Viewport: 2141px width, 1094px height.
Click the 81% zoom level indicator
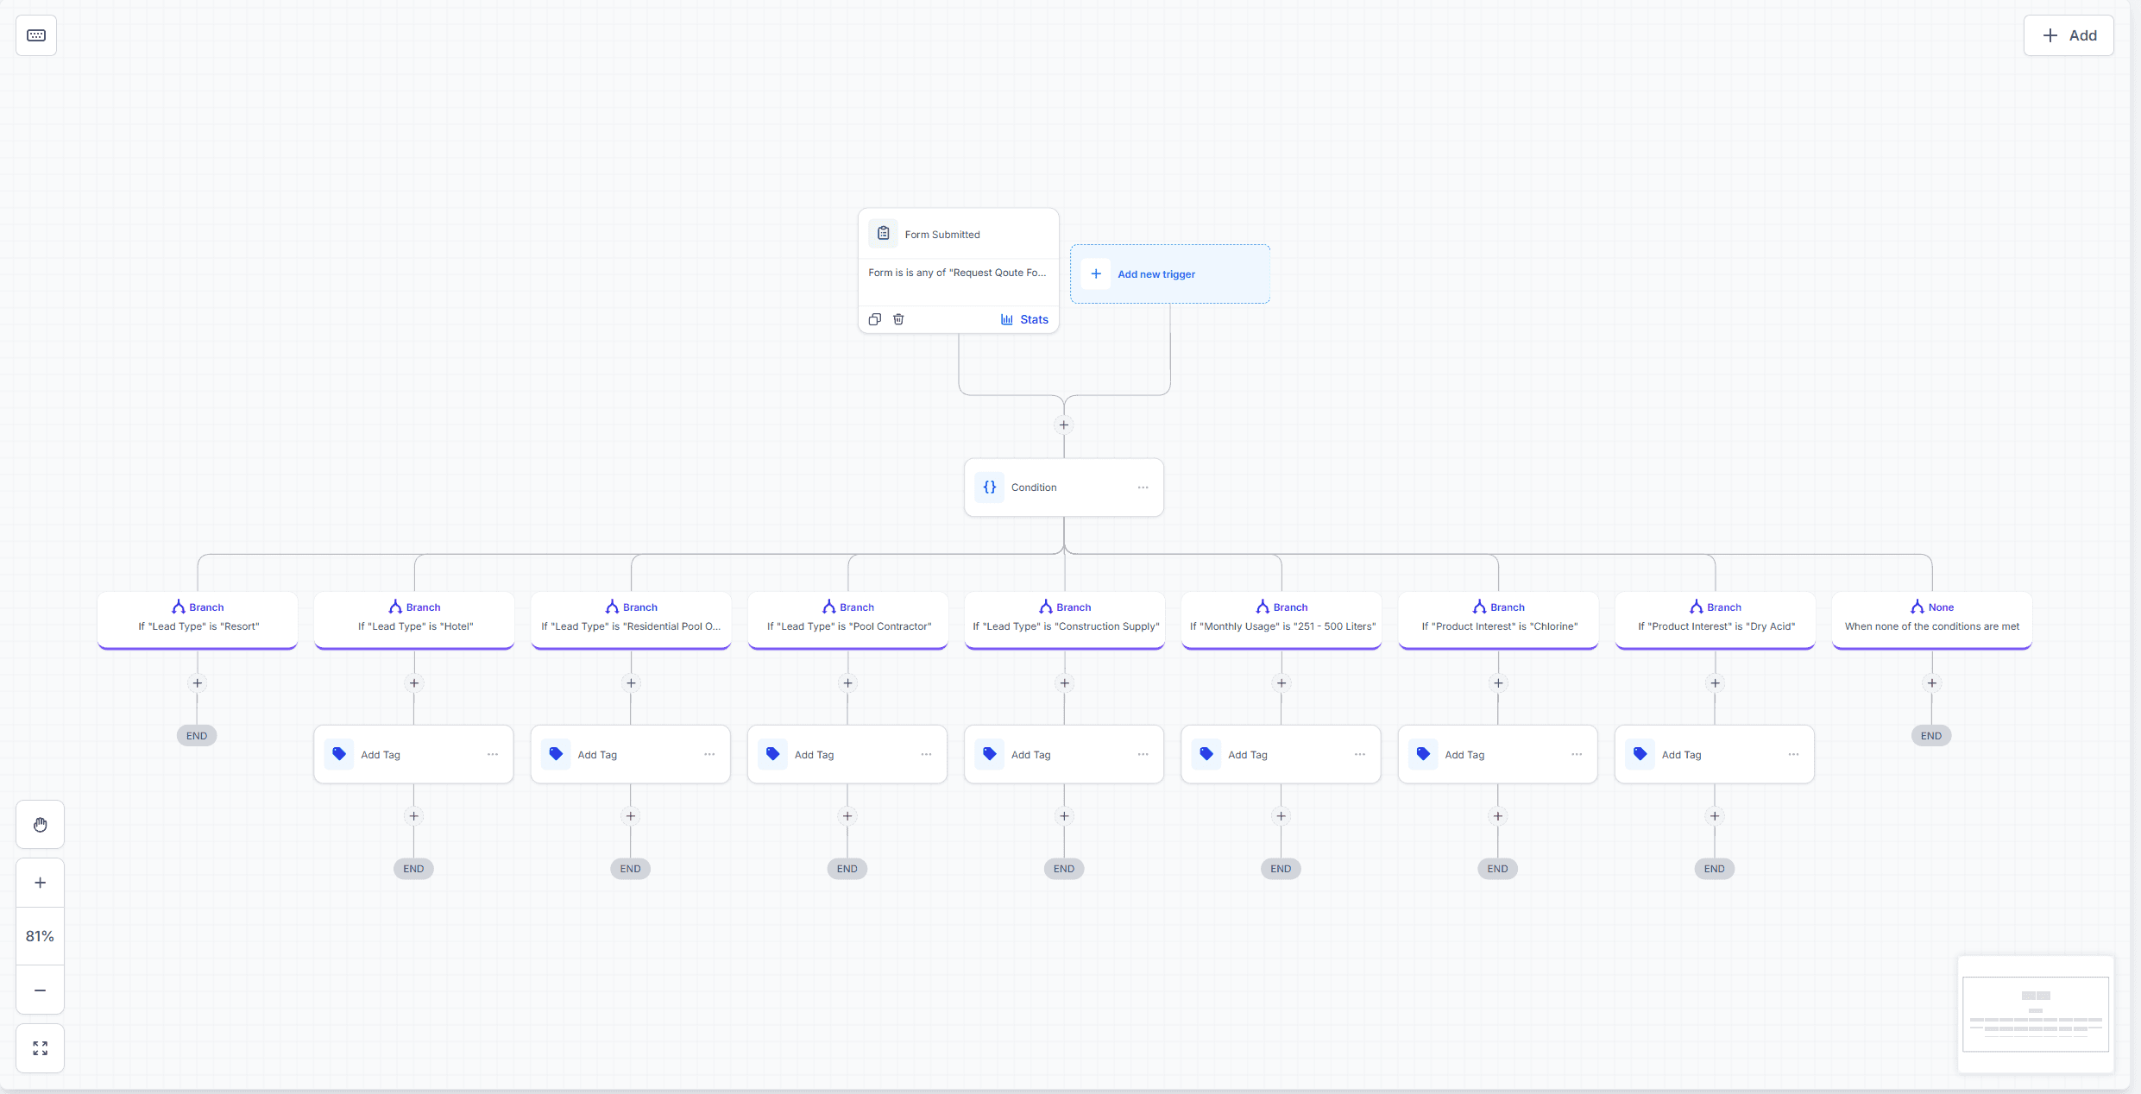click(41, 936)
